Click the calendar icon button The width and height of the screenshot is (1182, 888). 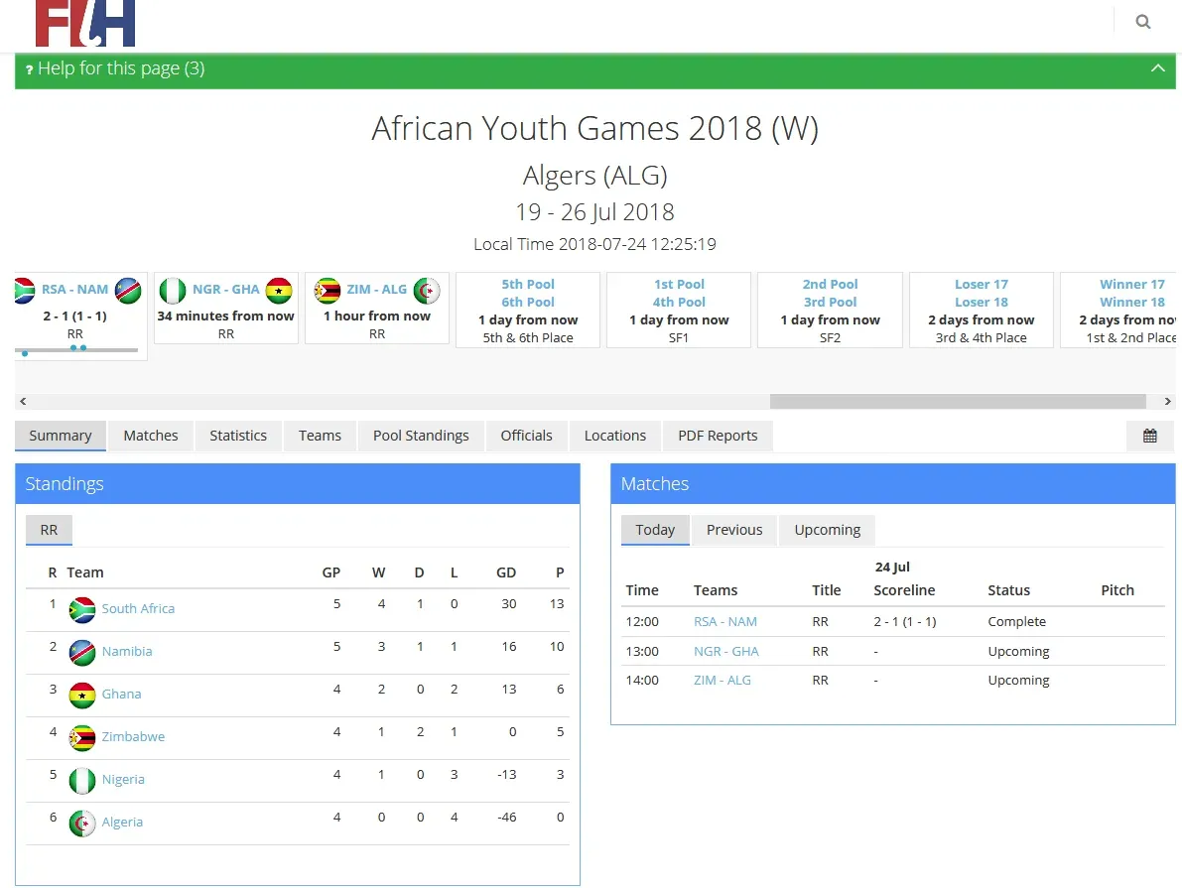(x=1149, y=436)
